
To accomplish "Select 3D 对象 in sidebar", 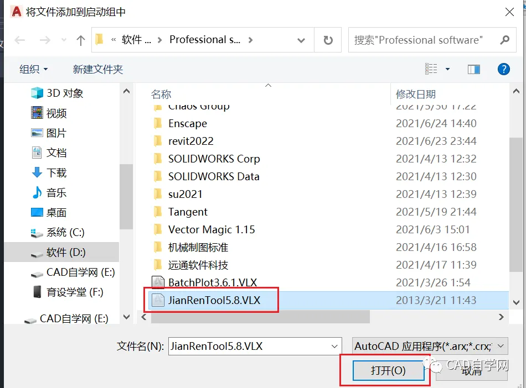I will click(x=57, y=93).
